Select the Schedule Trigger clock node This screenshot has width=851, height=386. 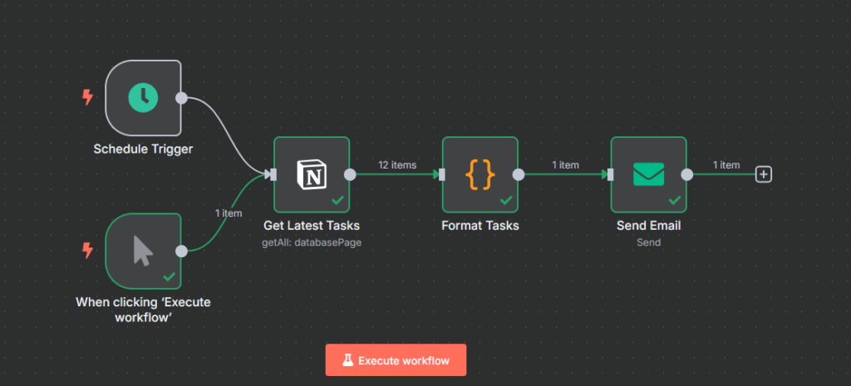click(143, 98)
